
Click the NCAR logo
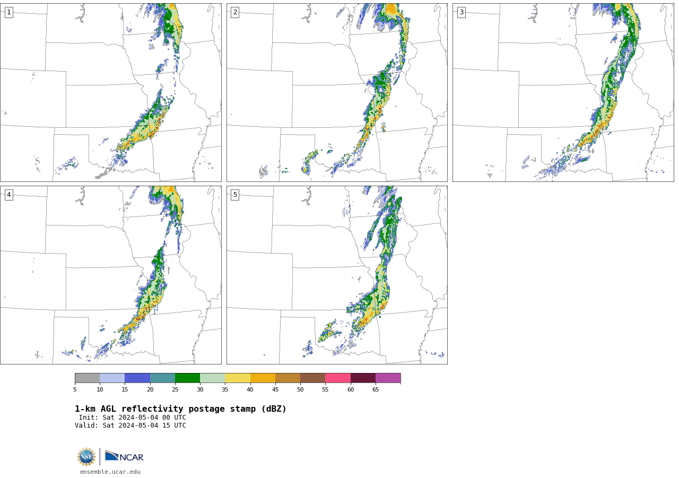tap(124, 456)
